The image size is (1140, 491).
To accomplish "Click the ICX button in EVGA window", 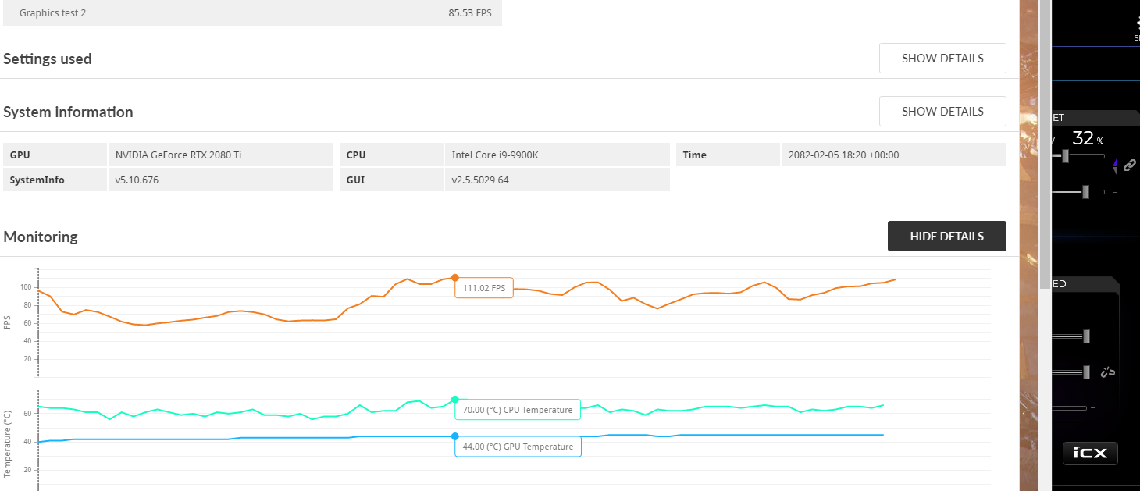I will click(x=1090, y=454).
